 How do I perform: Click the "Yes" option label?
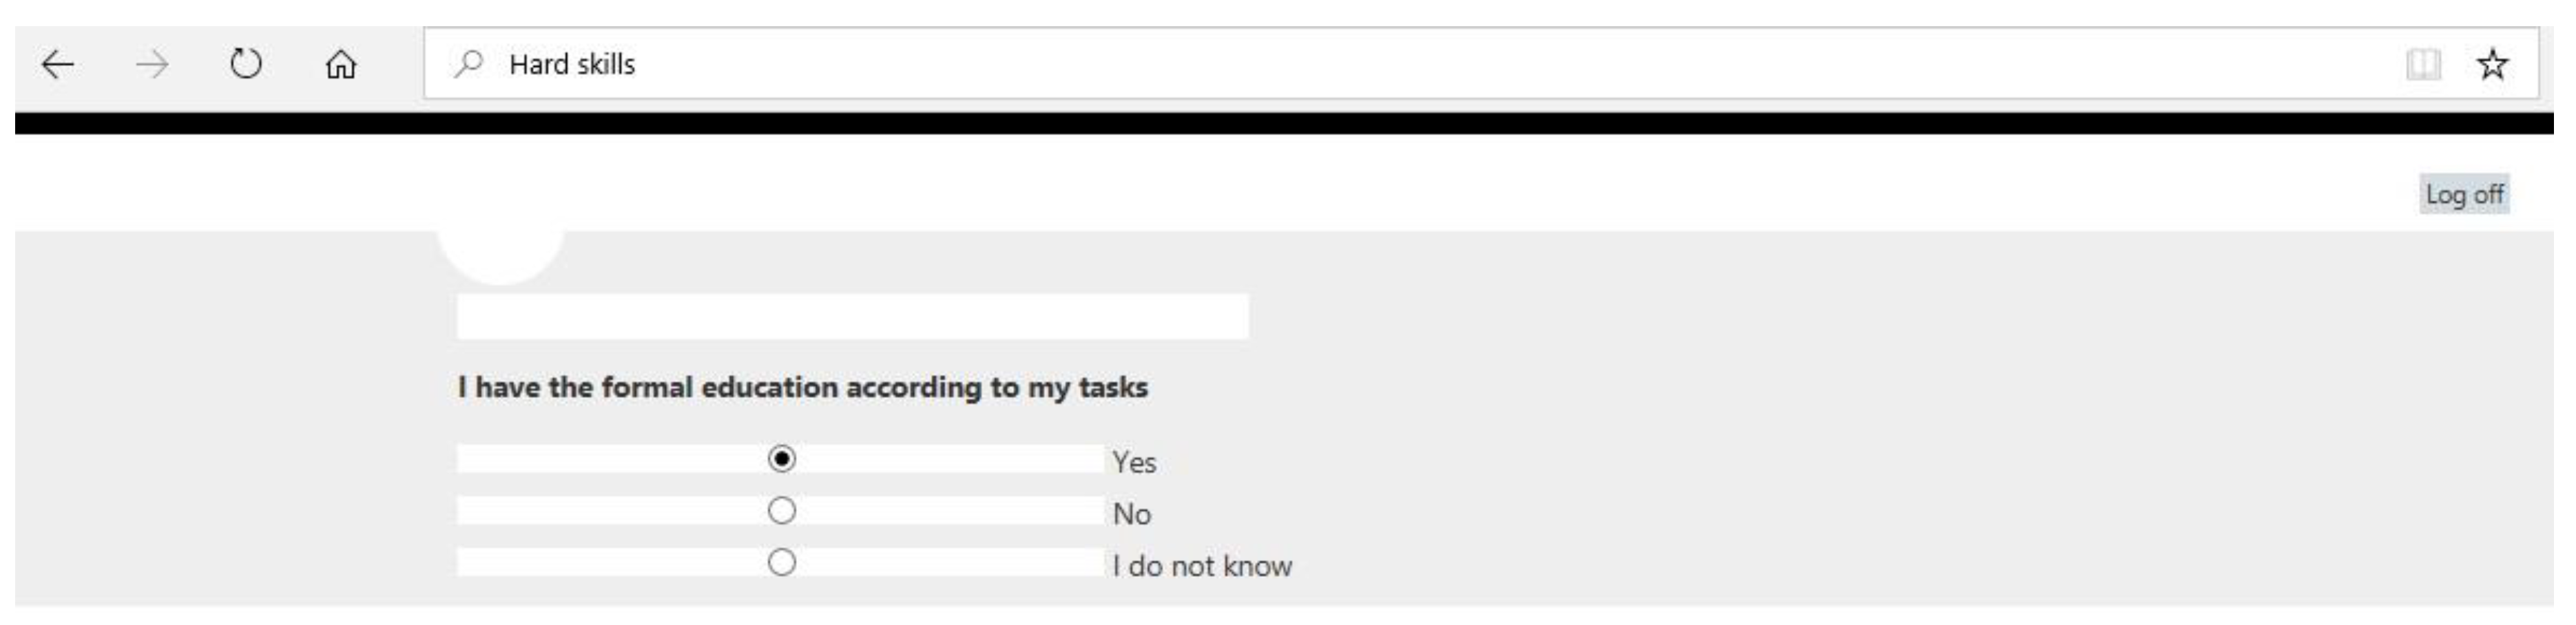[1134, 462]
